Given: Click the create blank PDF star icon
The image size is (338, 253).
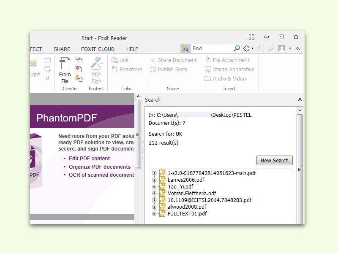Looking at the screenshot, I should point(79,69).
